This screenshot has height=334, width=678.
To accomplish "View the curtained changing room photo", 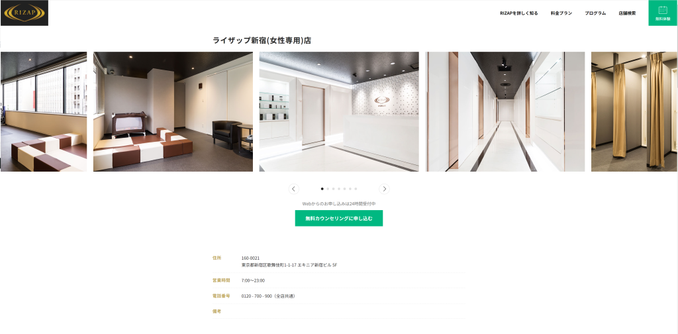I will pyautogui.click(x=634, y=111).
